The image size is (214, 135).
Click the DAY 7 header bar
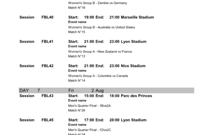[x=106, y=90]
